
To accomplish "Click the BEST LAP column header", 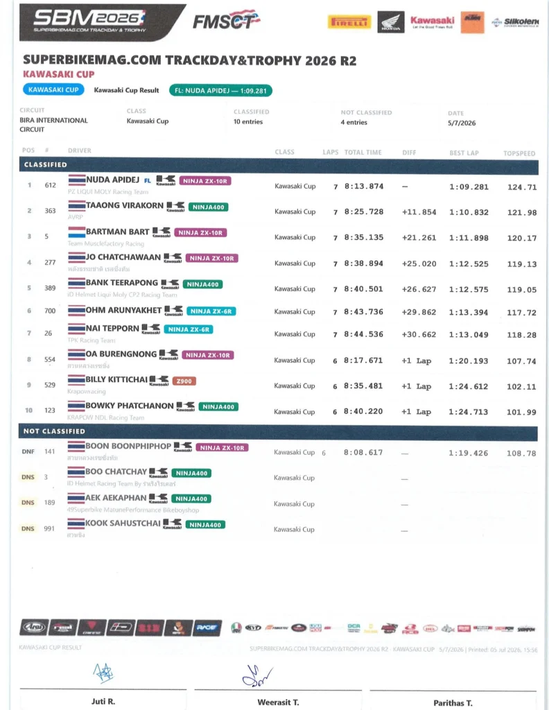I will (x=464, y=153).
